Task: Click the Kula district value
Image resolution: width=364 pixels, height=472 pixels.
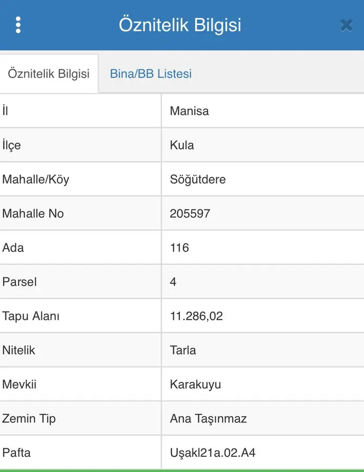Action: tap(182, 145)
